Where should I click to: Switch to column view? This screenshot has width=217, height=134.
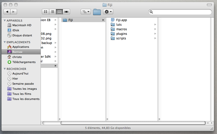[59, 12]
